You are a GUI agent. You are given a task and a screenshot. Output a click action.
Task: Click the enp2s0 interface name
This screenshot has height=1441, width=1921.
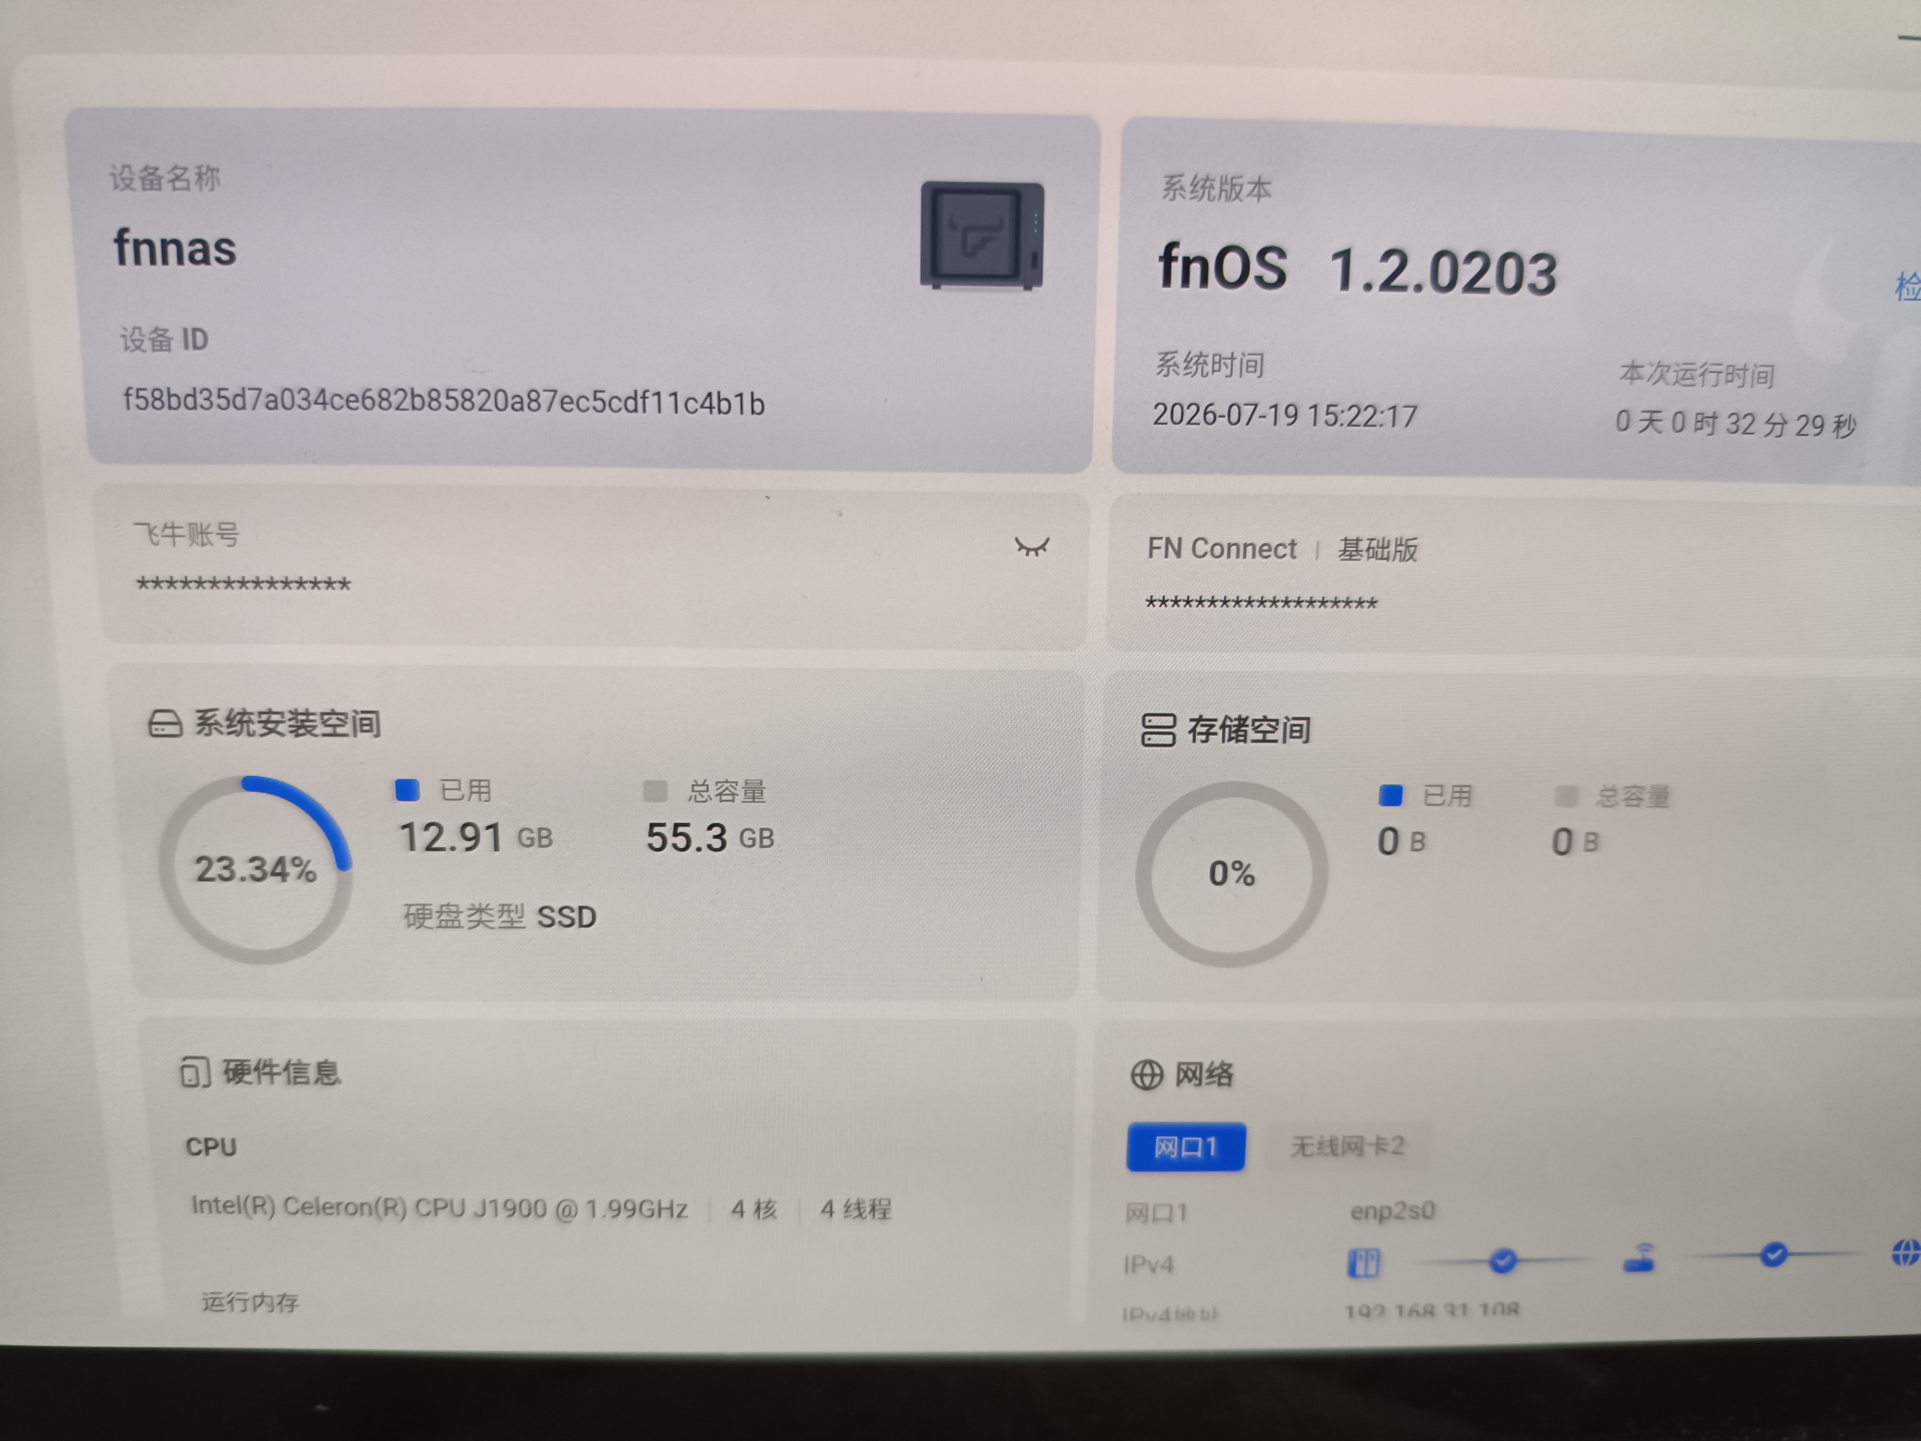point(1392,1211)
